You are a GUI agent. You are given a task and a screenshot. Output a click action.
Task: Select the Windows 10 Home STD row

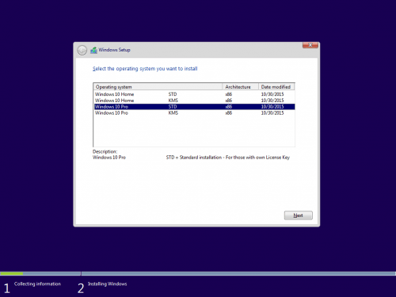pyautogui.click(x=194, y=94)
